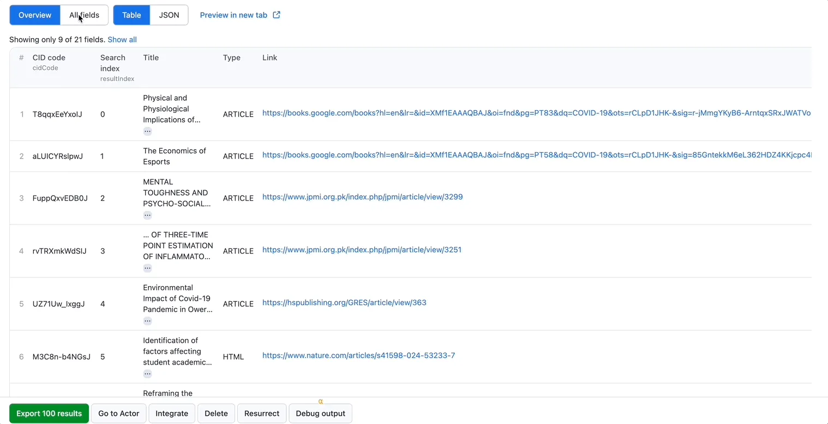
Task: Click the Resurrect button
Action: [x=262, y=413]
